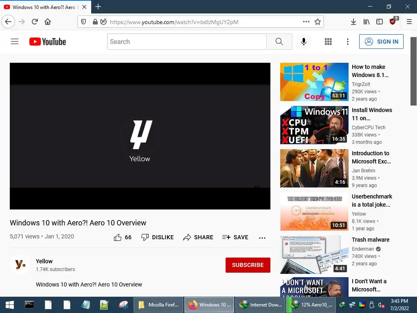Image resolution: width=417 pixels, height=313 pixels.
Task: Go to the YouTube home logo
Action: 48,42
